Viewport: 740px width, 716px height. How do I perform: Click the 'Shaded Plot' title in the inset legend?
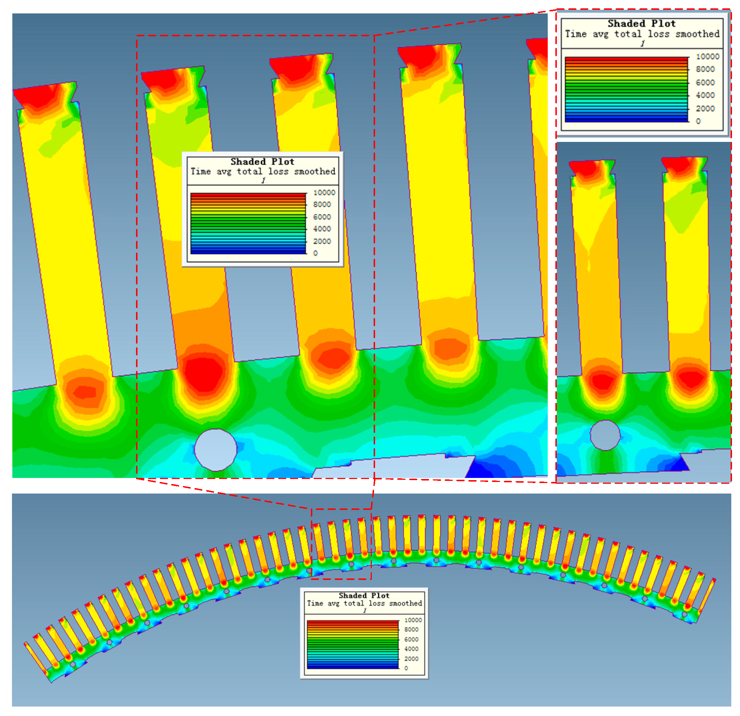(x=641, y=24)
